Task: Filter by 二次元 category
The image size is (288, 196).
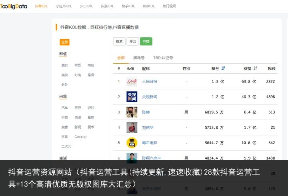Action: (x=66, y=146)
